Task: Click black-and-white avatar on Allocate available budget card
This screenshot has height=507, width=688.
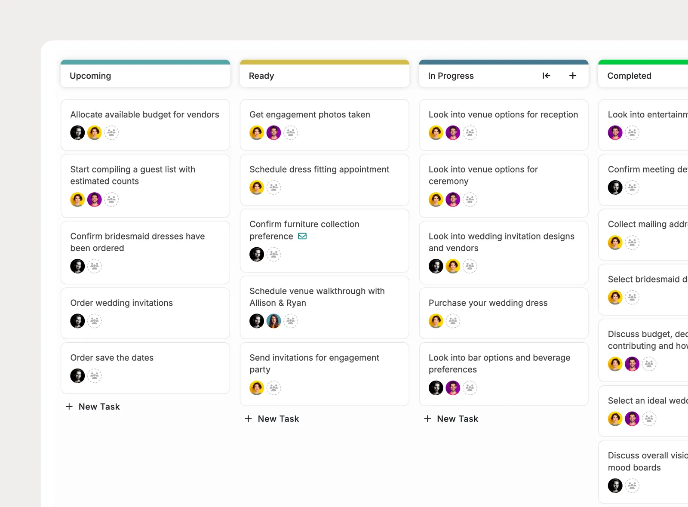Action: point(77,132)
